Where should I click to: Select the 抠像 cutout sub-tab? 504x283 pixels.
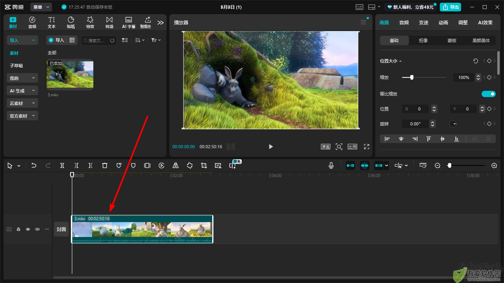[x=423, y=40]
